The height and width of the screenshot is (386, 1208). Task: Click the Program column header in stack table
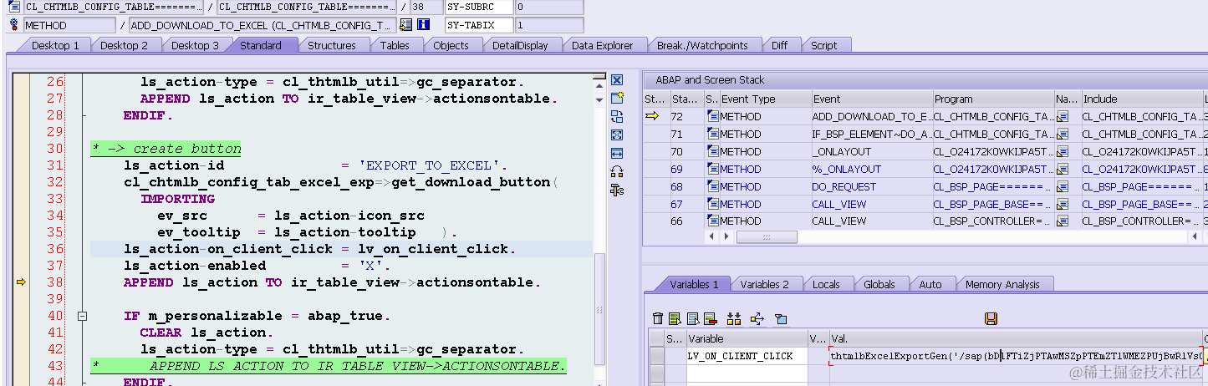(x=992, y=99)
